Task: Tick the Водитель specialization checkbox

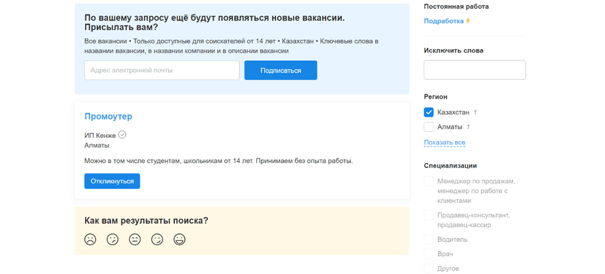Action: click(429, 239)
